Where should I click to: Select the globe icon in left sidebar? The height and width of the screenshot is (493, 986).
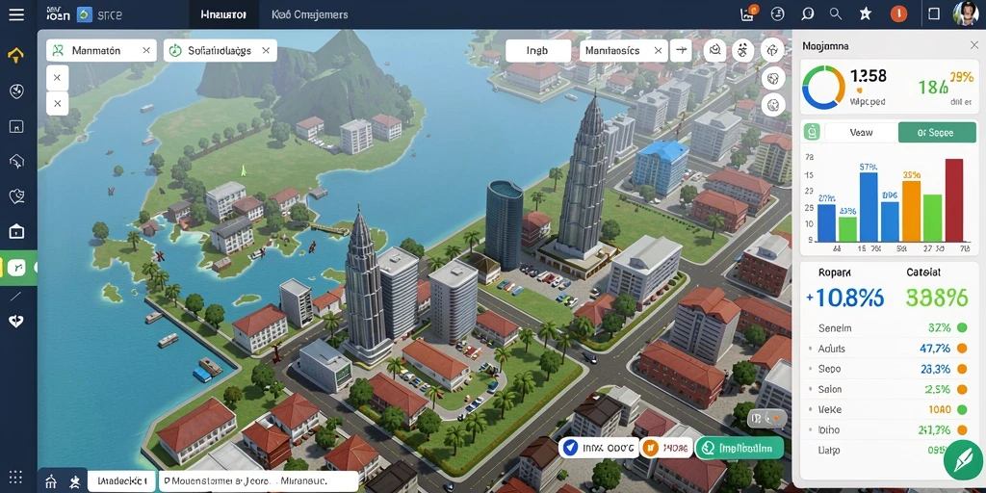coord(16,91)
